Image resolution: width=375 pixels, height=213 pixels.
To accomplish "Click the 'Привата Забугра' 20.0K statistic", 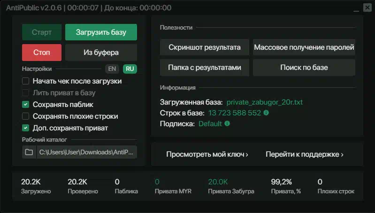I will pos(231,186).
